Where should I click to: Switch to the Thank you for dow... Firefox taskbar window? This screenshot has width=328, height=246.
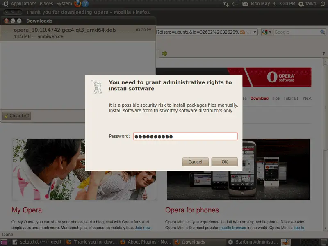[91, 242]
